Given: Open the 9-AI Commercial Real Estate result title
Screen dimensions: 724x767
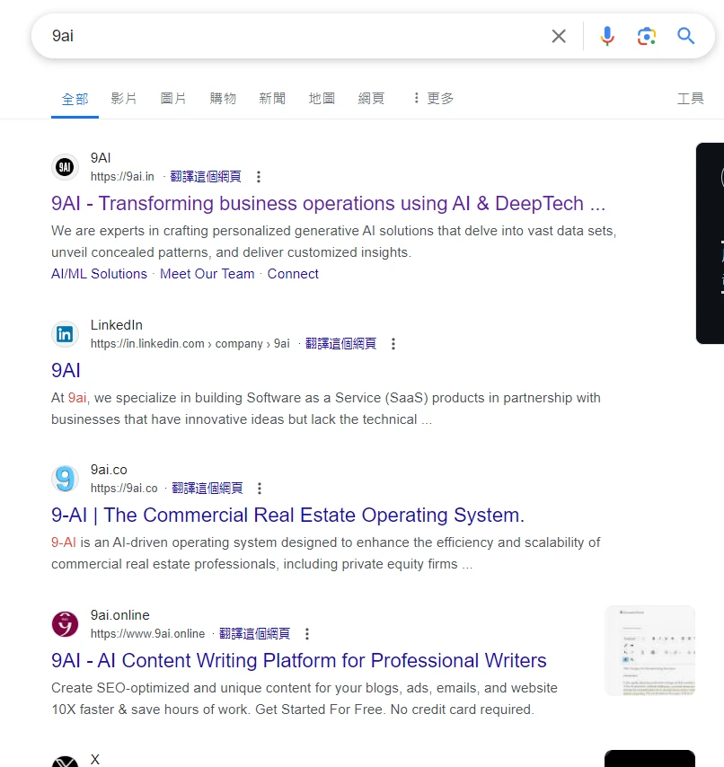Looking at the screenshot, I should pyautogui.click(x=287, y=516).
